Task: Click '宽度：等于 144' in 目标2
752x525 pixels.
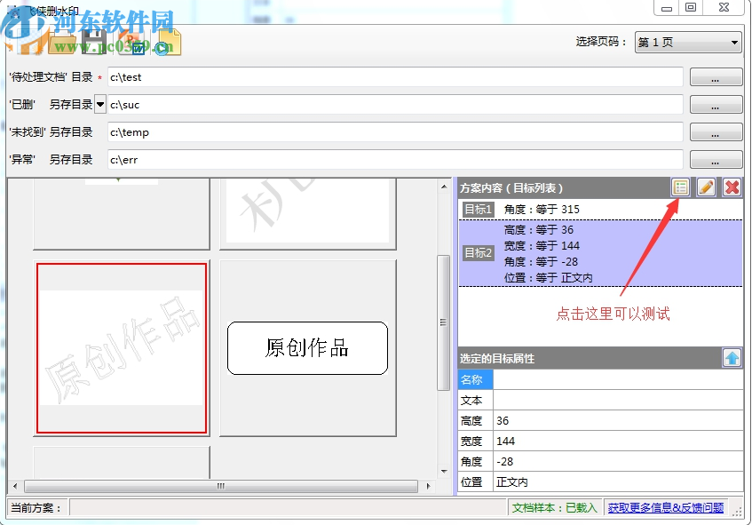Action: point(542,246)
